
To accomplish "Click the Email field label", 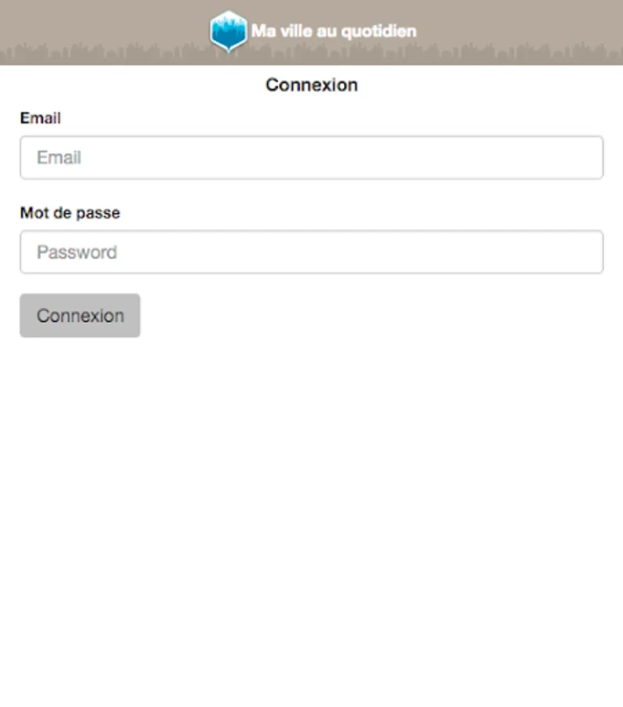I will point(40,118).
